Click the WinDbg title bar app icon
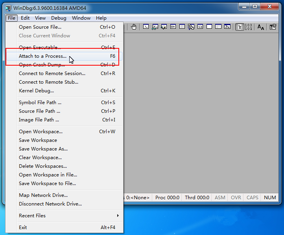Screen dimensions: 284x235 [8, 8]
